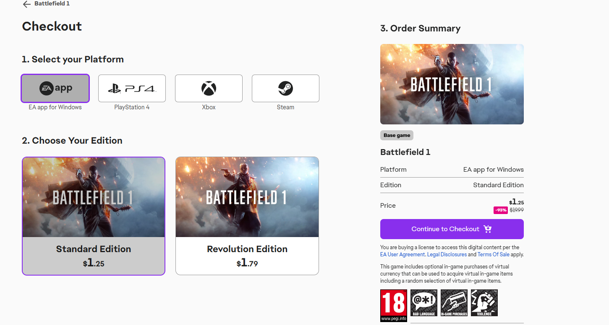Select the EA app platform logo
Viewport: 609px width, 325px height.
tap(55, 88)
